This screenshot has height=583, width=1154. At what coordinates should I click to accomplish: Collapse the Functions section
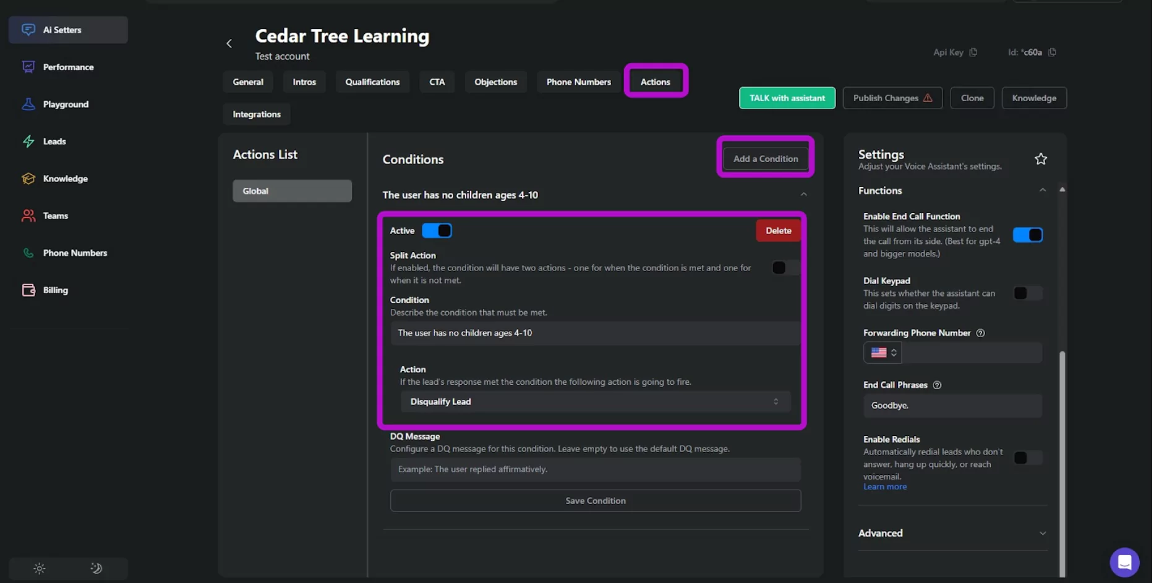[x=1042, y=190]
